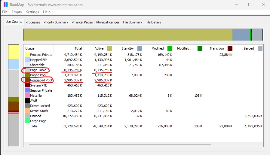Click the orange Kernel Stack swatch
The height and width of the screenshot is (155, 270).
click(x=27, y=111)
